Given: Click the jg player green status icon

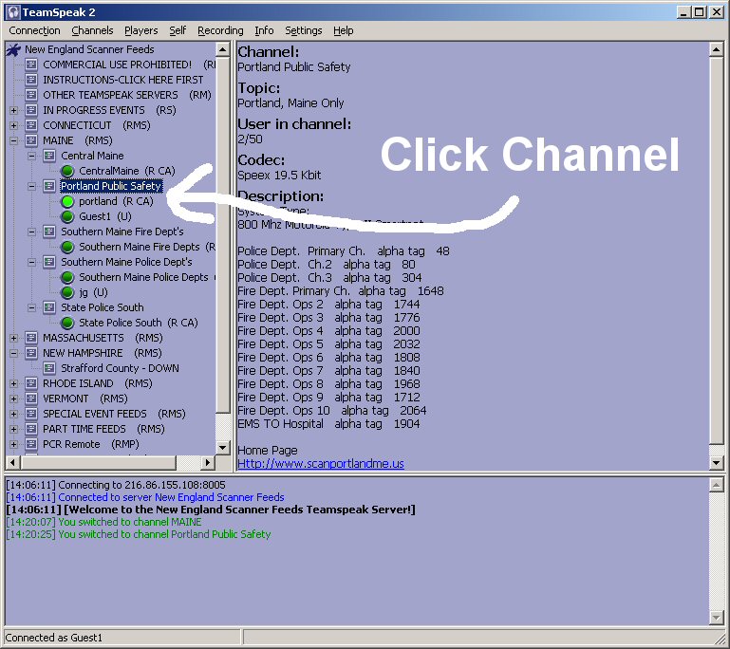Looking at the screenshot, I should [x=67, y=292].
